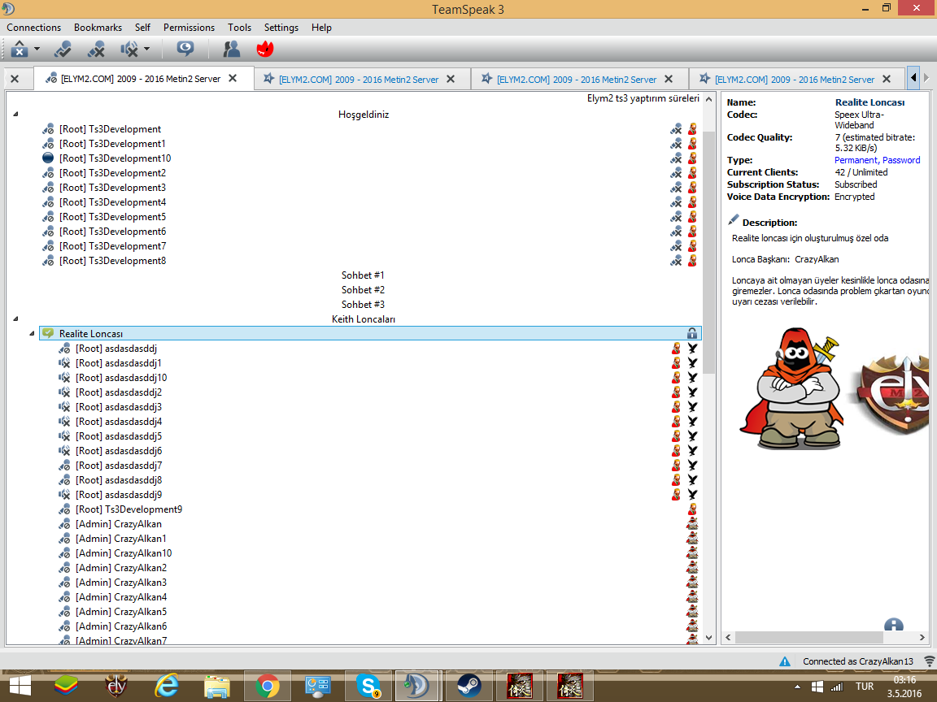This screenshot has height=702, width=937.
Task: Select the Sohbet #3 channel
Action: [363, 305]
